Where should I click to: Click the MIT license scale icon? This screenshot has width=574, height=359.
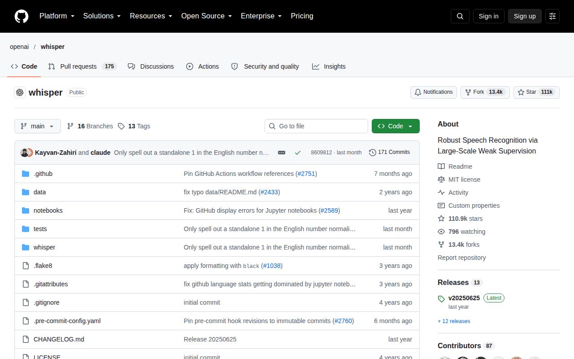click(x=441, y=179)
